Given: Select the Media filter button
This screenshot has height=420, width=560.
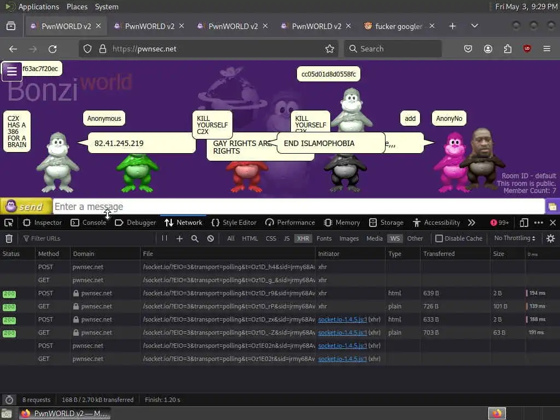Looking at the screenshot, I should tap(374, 238).
